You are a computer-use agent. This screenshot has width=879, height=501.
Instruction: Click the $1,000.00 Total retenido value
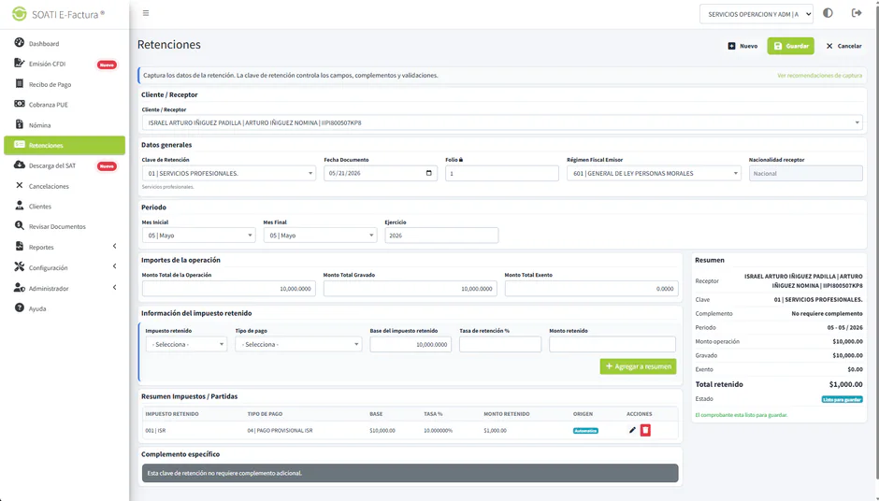pos(845,384)
